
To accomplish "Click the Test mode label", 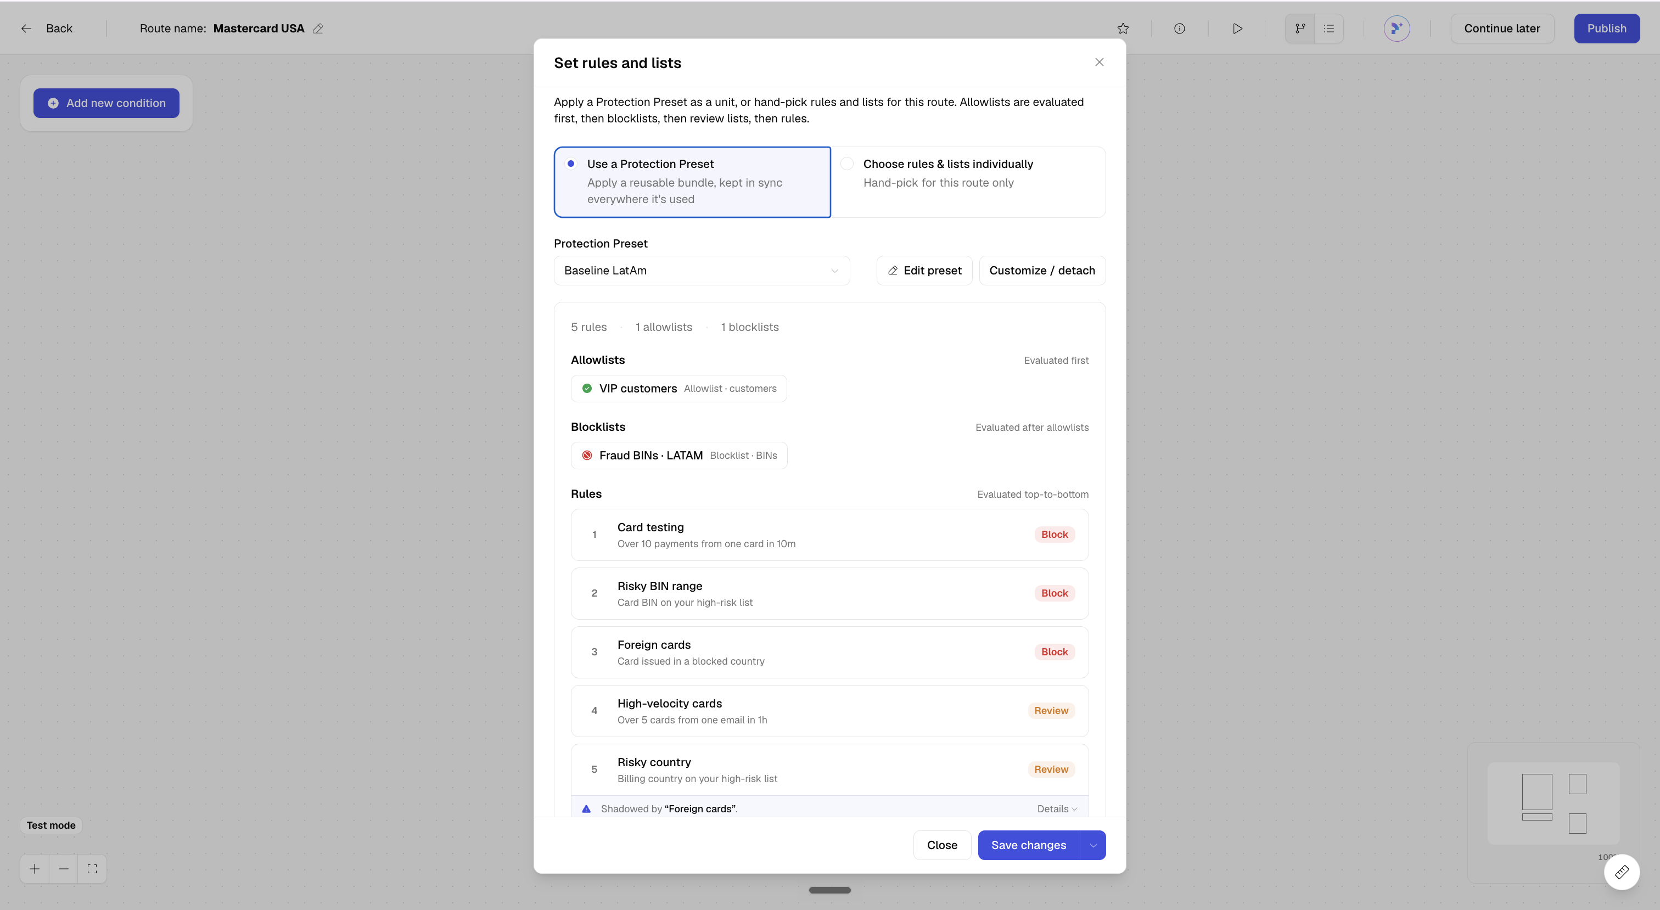I will [51, 825].
